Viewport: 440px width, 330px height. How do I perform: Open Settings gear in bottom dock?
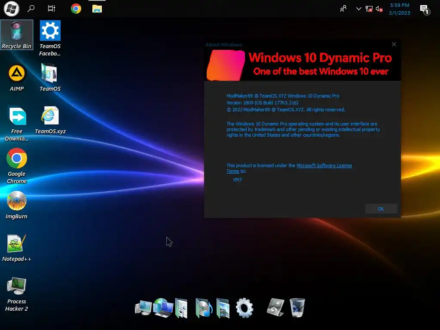(x=244, y=308)
